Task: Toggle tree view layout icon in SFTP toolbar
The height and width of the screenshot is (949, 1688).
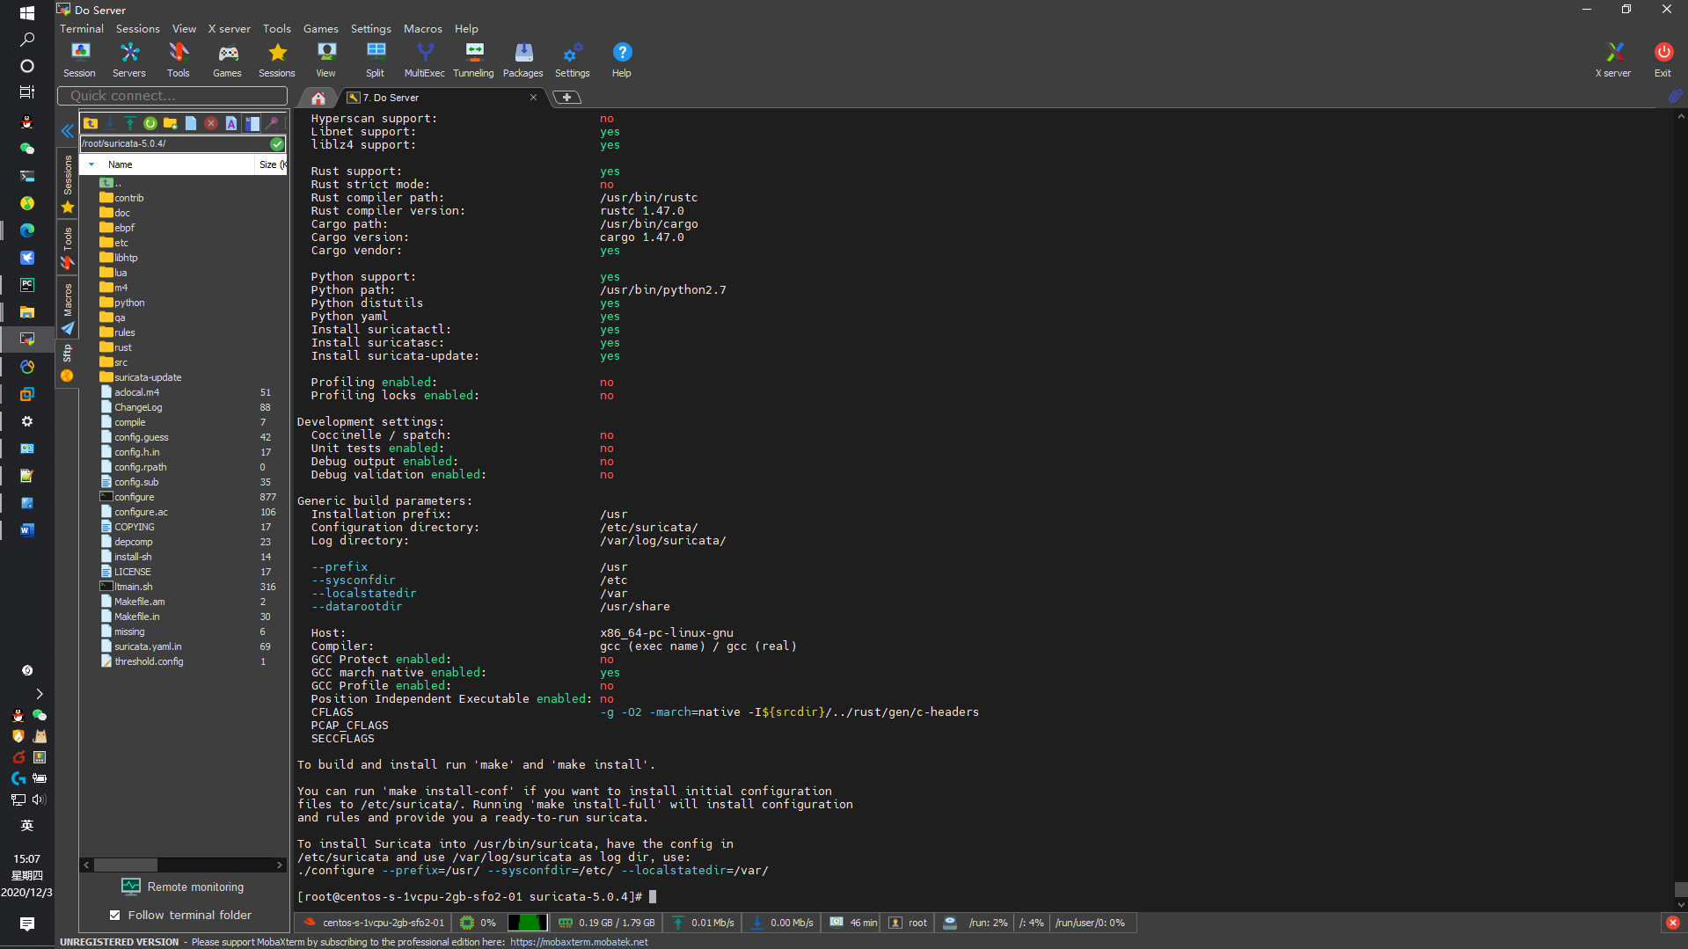Action: (252, 123)
